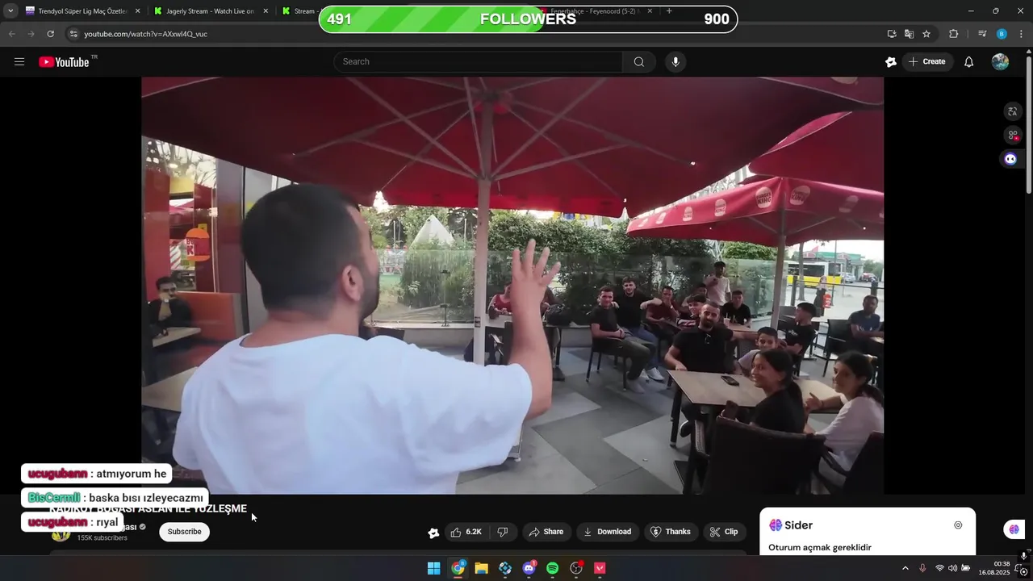
Task: Click the purple chat bubble sidebar icon
Action: tap(1010, 159)
